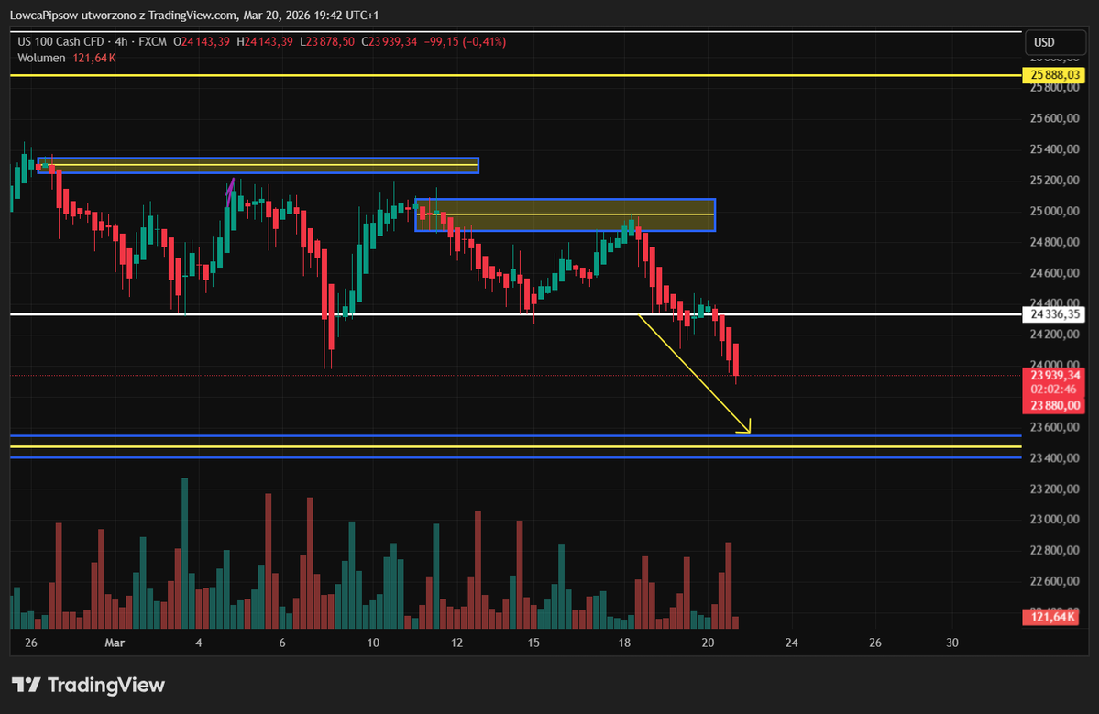Click the 25 400,00 price axis value
This screenshot has width=1099, height=714.
coord(1054,149)
